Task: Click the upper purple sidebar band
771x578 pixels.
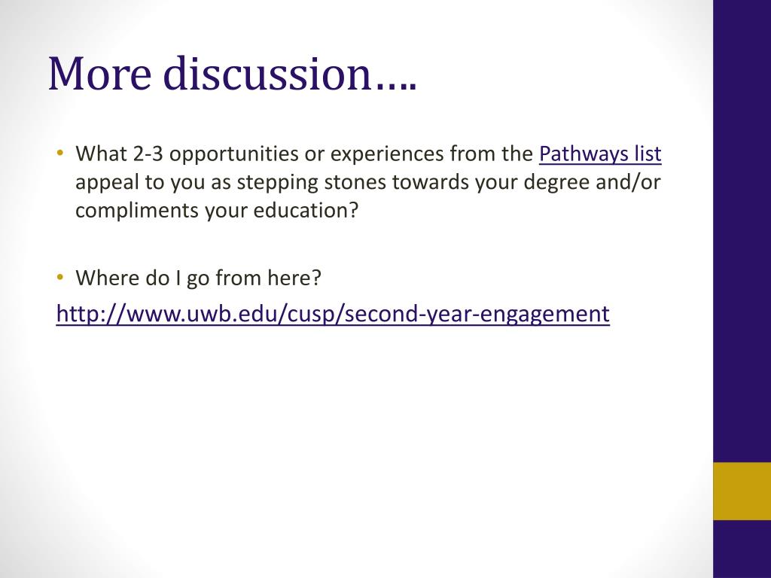Action: tap(742, 231)
